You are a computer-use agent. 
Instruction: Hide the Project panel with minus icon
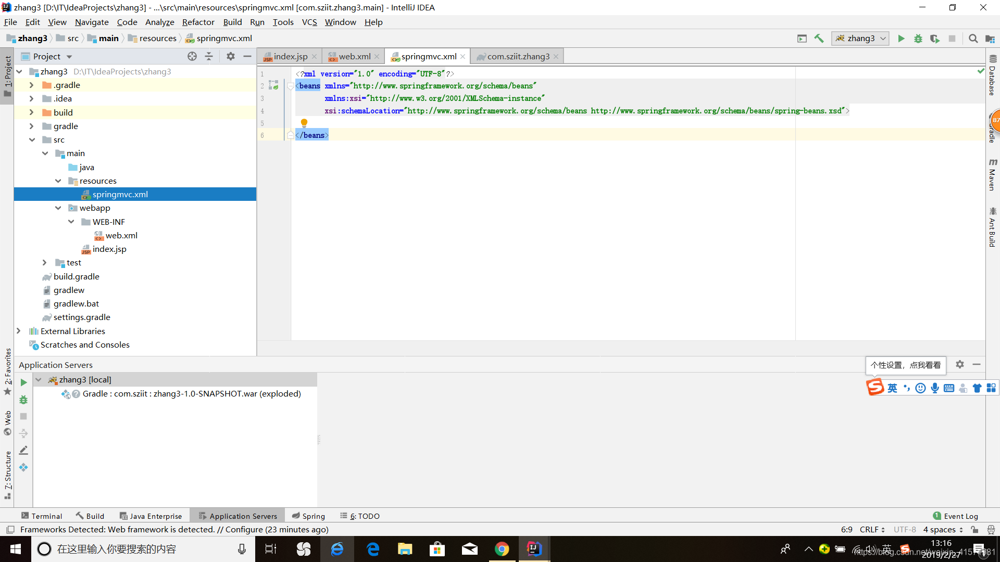pyautogui.click(x=247, y=56)
